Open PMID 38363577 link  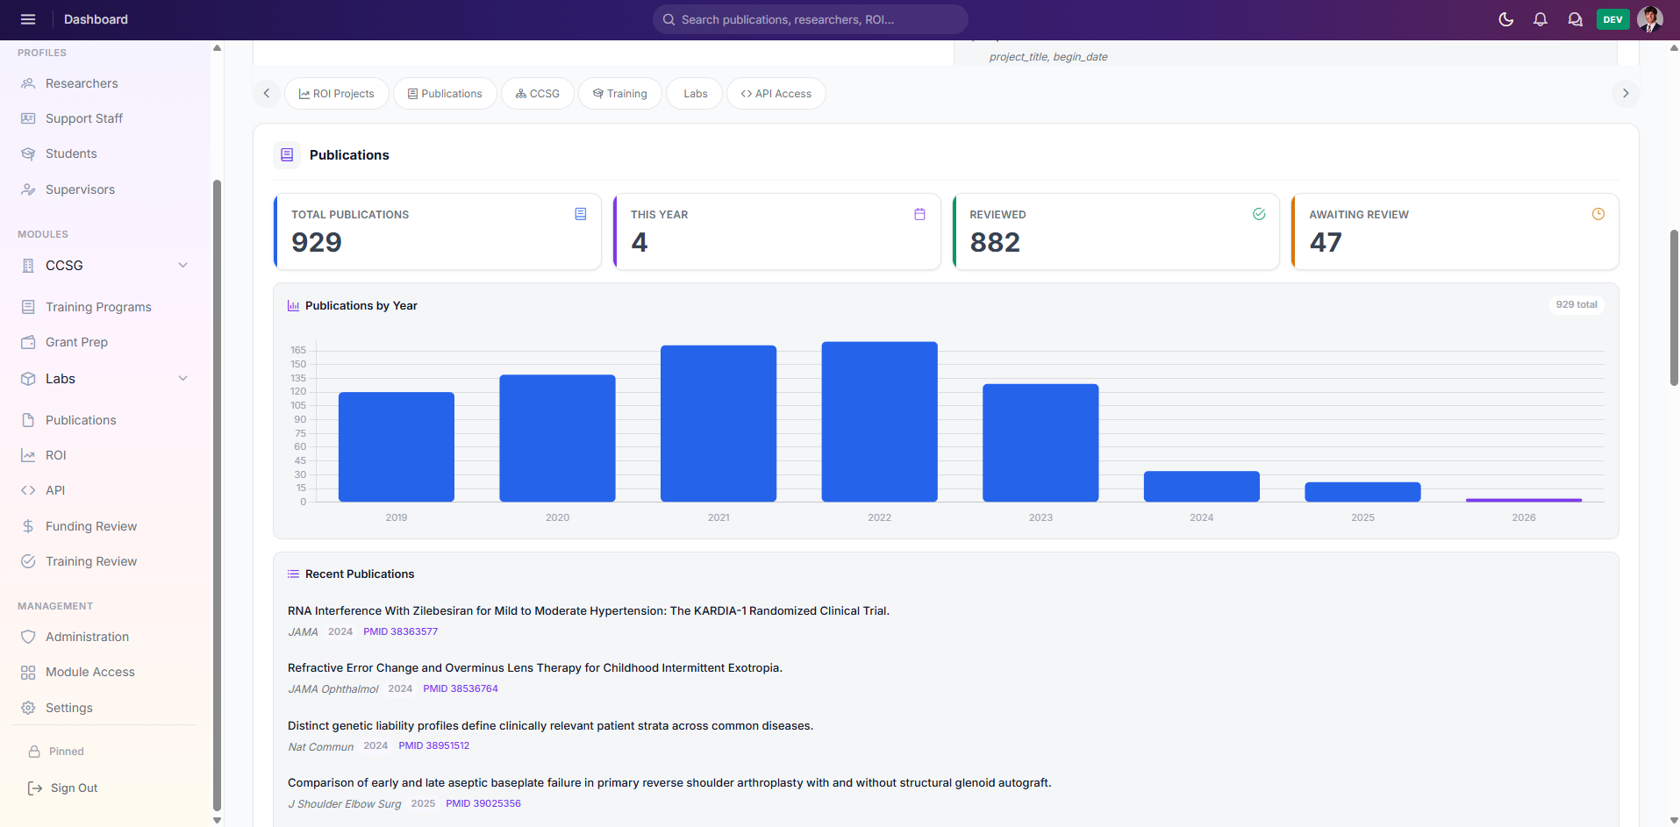pyautogui.click(x=400, y=631)
